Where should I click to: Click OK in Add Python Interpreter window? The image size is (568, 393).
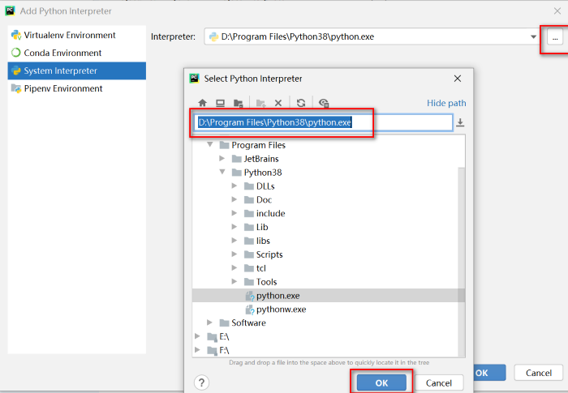[x=489, y=373]
